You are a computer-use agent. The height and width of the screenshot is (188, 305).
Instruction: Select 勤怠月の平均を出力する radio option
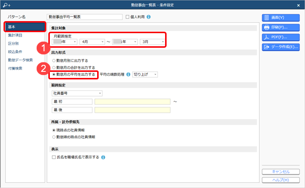point(54,74)
